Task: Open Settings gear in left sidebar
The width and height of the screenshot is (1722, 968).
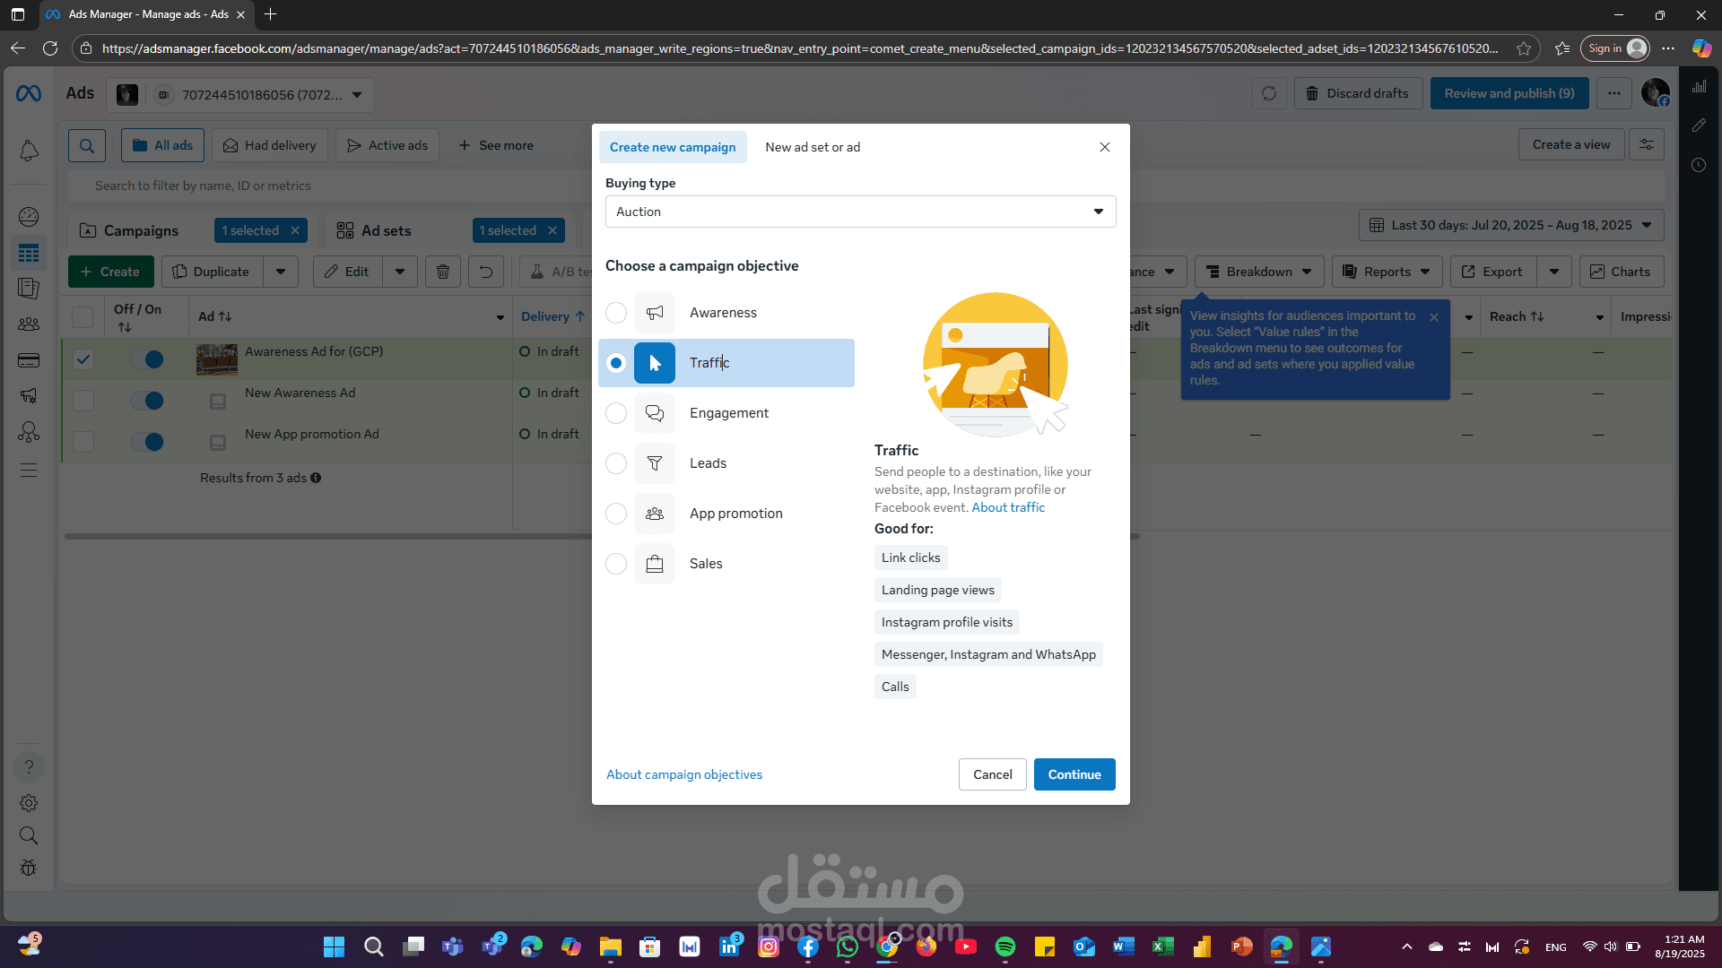Action: tap(29, 803)
